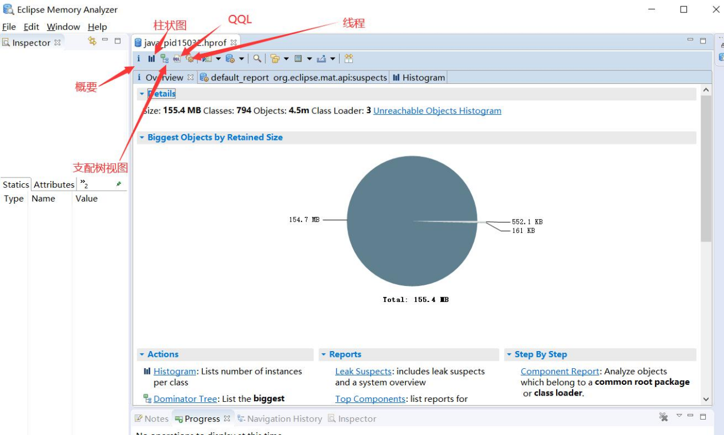Switch to the Histogram sub-tab
Viewport: 724px width, 435px height.
[419, 77]
